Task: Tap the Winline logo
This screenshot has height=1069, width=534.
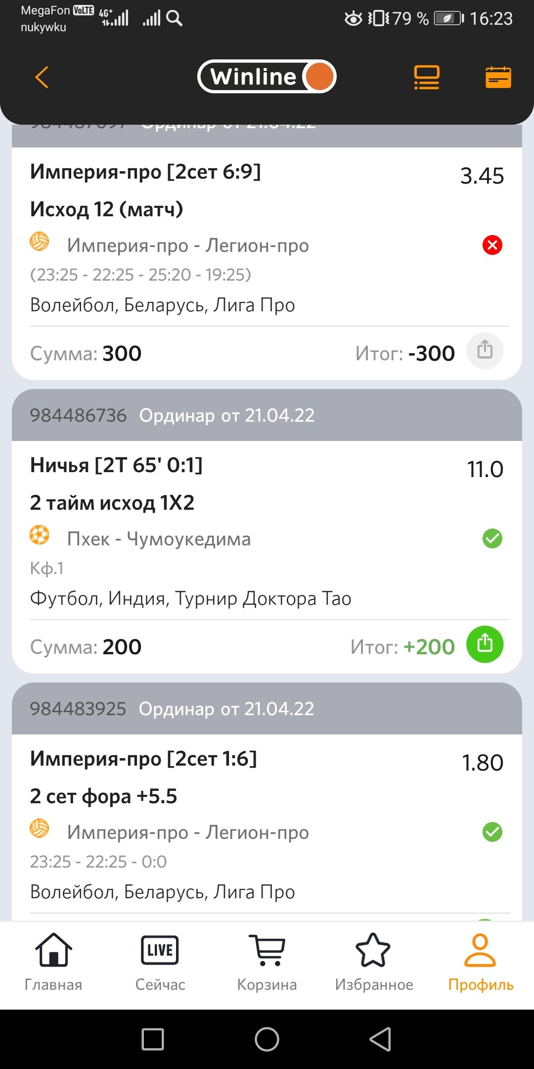Action: 267,77
